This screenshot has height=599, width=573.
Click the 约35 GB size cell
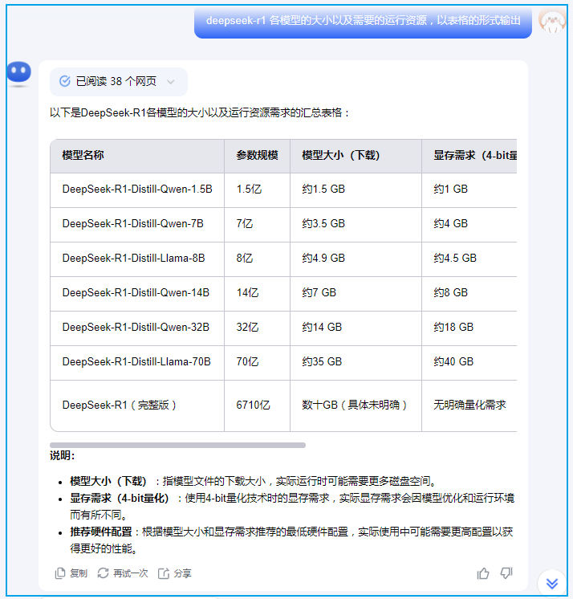356,363
